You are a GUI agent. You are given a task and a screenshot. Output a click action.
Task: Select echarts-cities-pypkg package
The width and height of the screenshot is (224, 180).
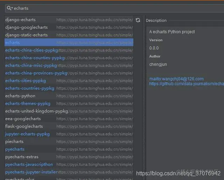69,81
